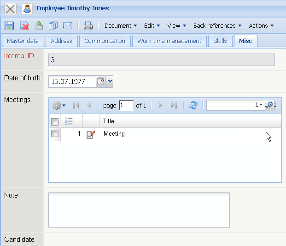Click the delete document icon
Image resolution: width=286 pixels, height=246 pixels.
coord(24,25)
